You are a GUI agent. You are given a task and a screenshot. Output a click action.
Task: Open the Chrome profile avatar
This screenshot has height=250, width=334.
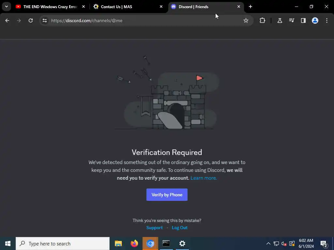point(315,21)
